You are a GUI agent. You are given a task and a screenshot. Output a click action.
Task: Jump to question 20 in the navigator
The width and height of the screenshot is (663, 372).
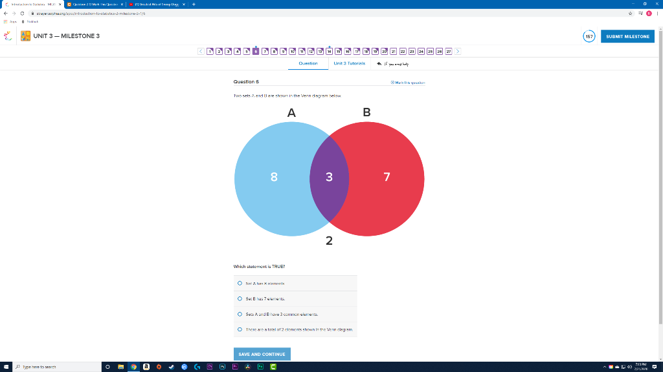pos(385,52)
